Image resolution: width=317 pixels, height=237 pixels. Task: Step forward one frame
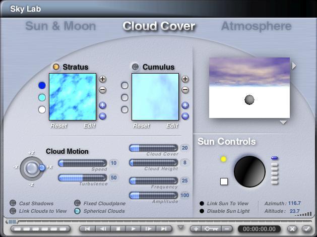(x=149, y=229)
